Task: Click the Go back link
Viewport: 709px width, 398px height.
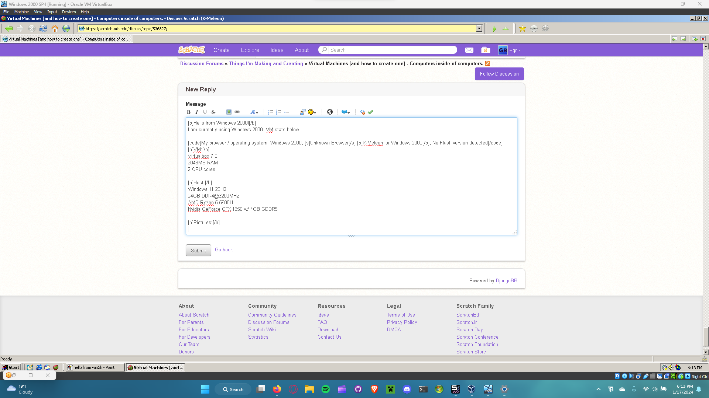Action: point(224,250)
